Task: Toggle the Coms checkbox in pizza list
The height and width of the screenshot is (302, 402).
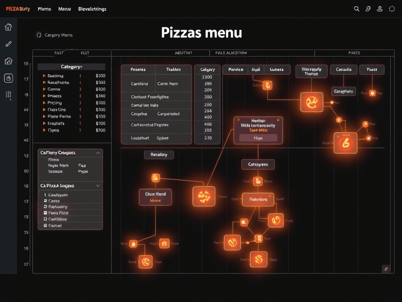Action: point(45,201)
